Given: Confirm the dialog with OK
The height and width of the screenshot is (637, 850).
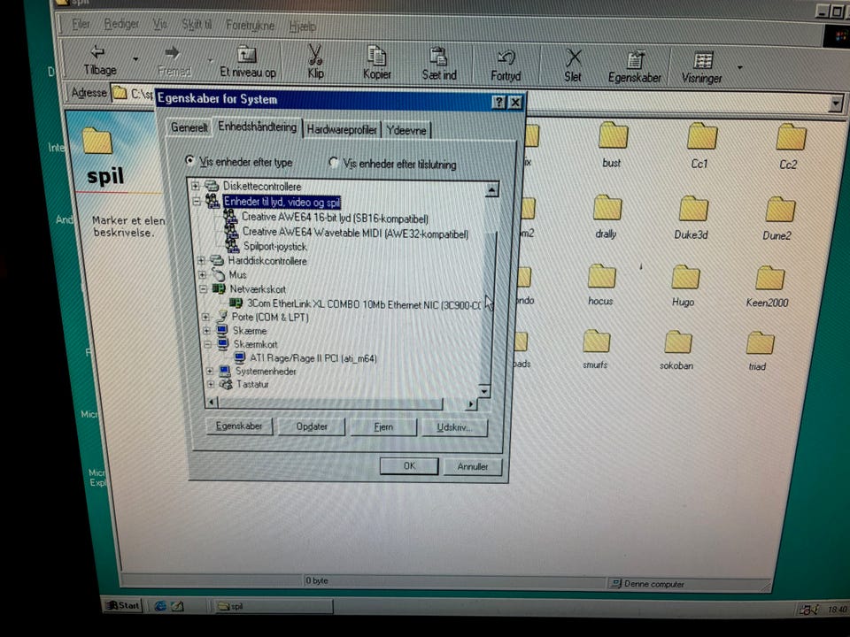Looking at the screenshot, I should click(x=409, y=466).
